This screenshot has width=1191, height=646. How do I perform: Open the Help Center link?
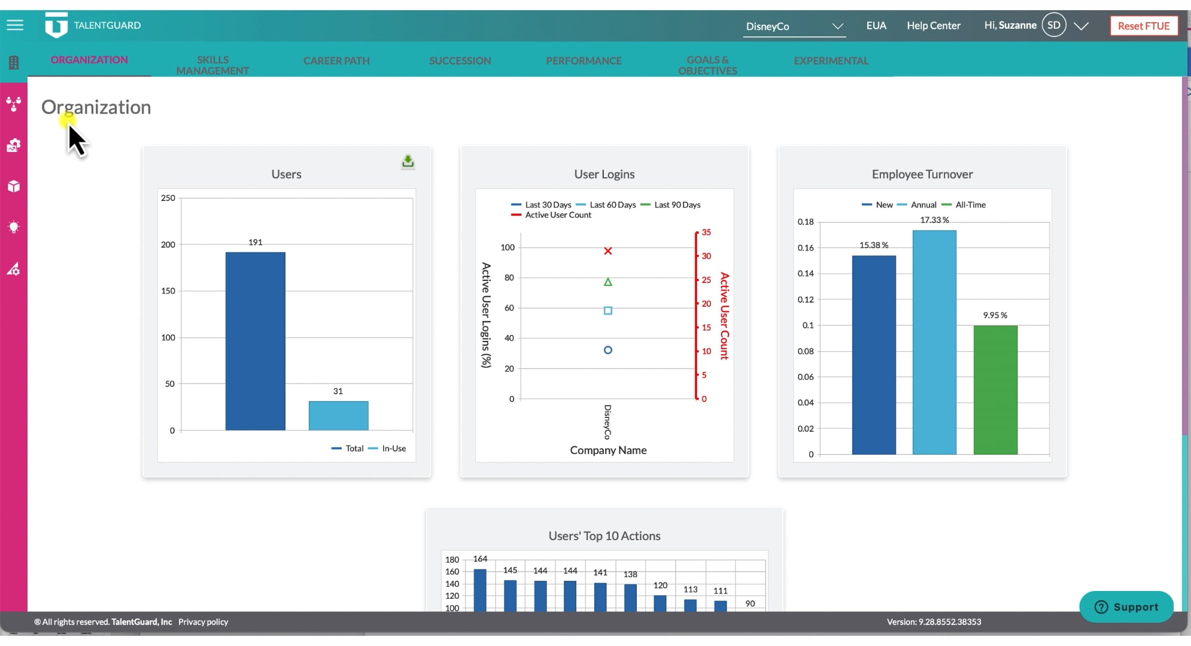coord(933,26)
